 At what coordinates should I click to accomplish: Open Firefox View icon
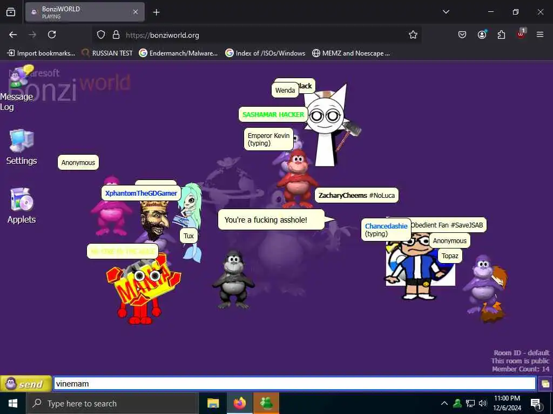coord(11,12)
